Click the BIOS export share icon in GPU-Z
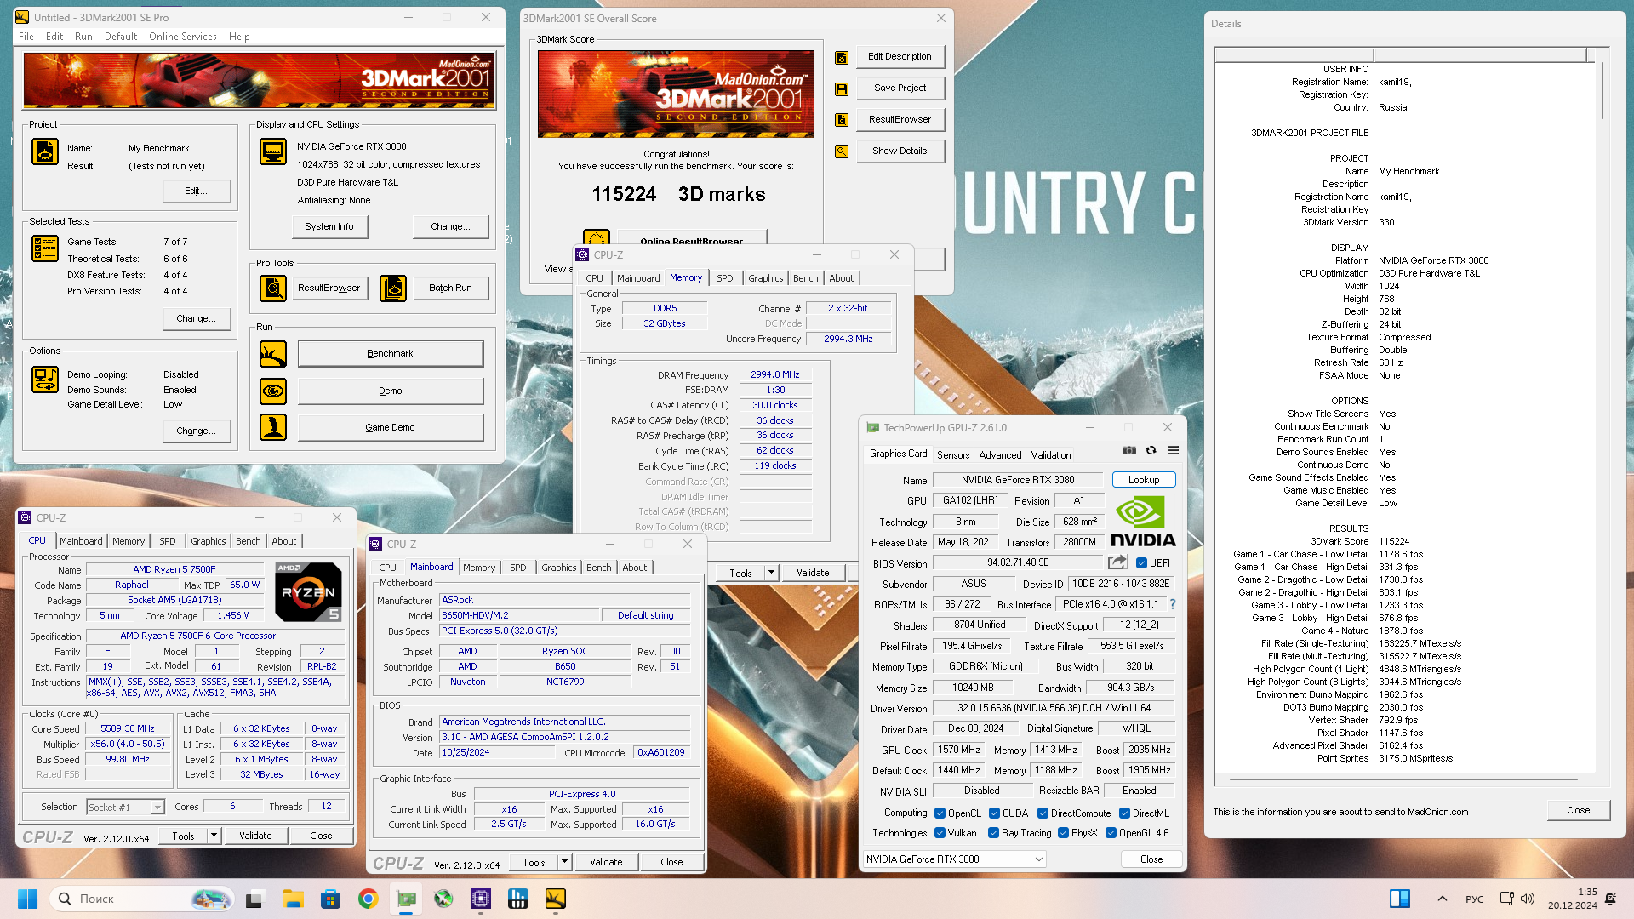Image resolution: width=1634 pixels, height=919 pixels. pos(1117,562)
